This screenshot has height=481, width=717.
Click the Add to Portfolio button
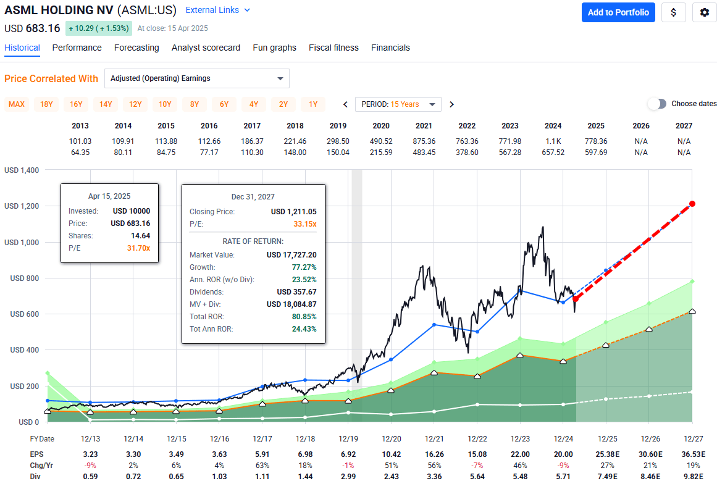click(x=618, y=12)
